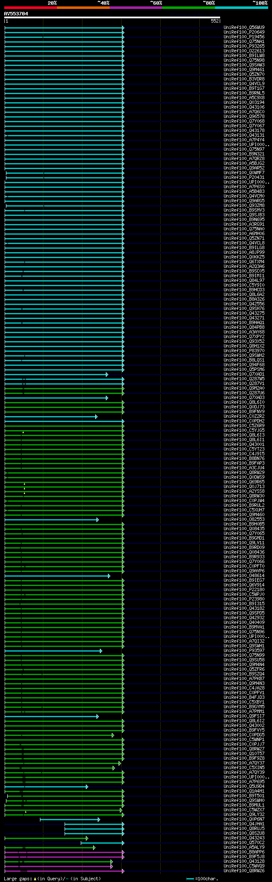Select label UniRef100_A7QI32

pyautogui.click(x=244, y=641)
